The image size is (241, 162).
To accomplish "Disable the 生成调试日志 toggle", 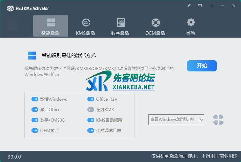I will [90, 130].
